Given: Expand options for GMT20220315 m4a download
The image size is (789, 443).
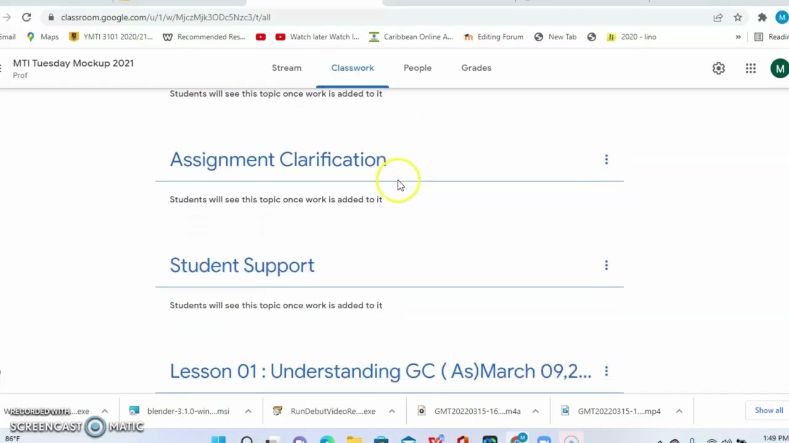Looking at the screenshot, I should [536, 411].
